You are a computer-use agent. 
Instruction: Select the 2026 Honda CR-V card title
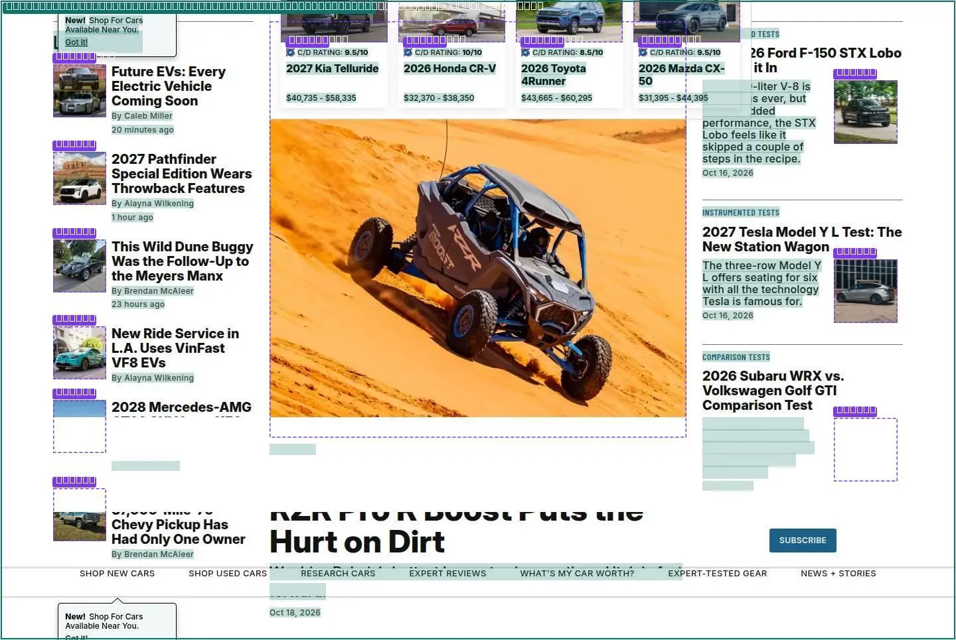tap(449, 68)
